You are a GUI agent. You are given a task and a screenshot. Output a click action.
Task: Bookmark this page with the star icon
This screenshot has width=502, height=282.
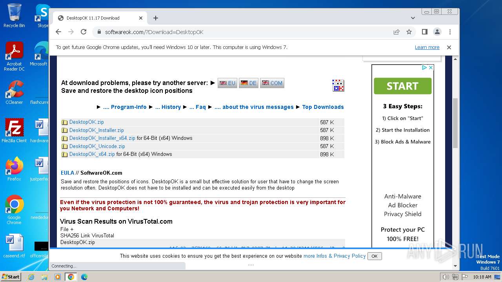[x=409, y=32]
